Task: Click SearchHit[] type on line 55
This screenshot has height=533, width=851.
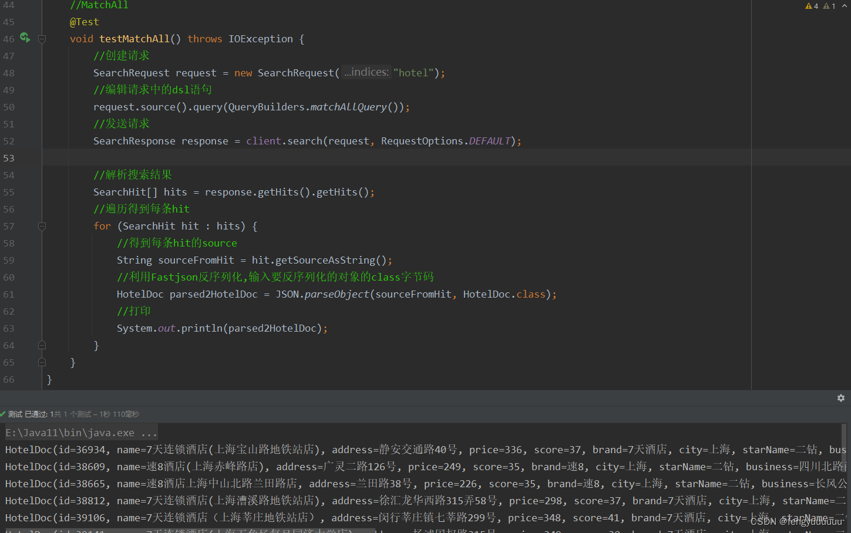Action: (x=126, y=192)
